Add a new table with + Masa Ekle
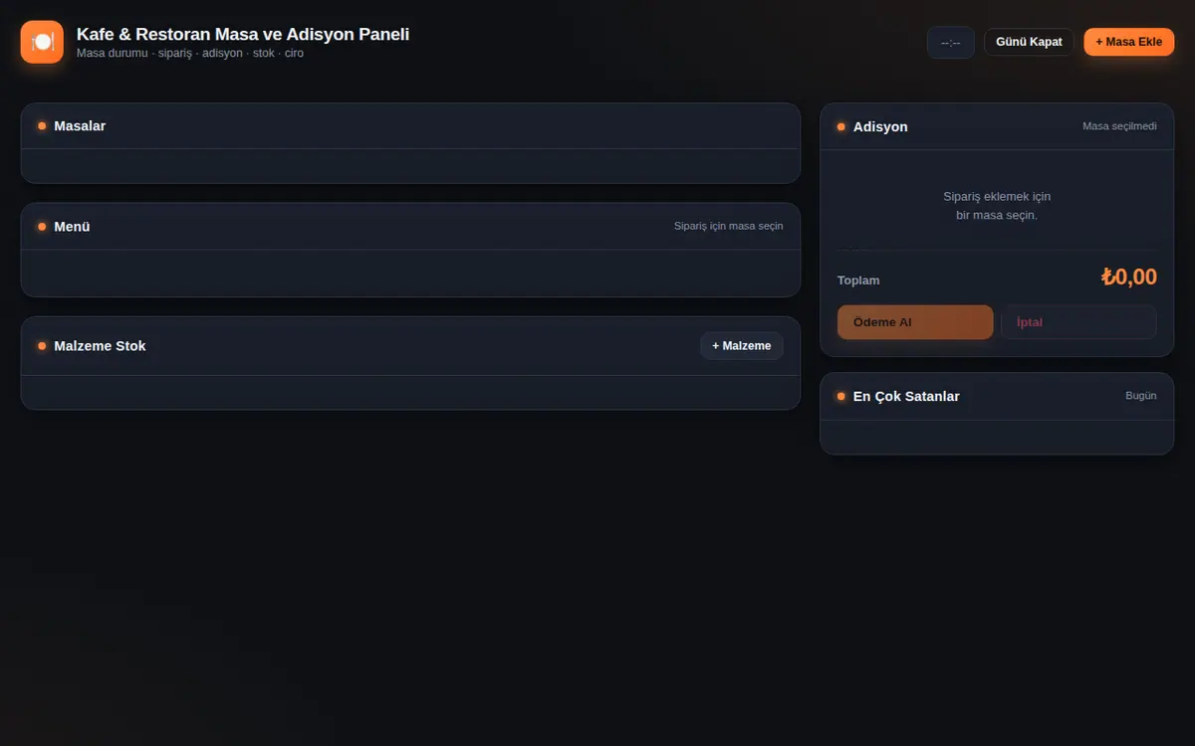Viewport: 1195px width, 746px height. [x=1129, y=42]
